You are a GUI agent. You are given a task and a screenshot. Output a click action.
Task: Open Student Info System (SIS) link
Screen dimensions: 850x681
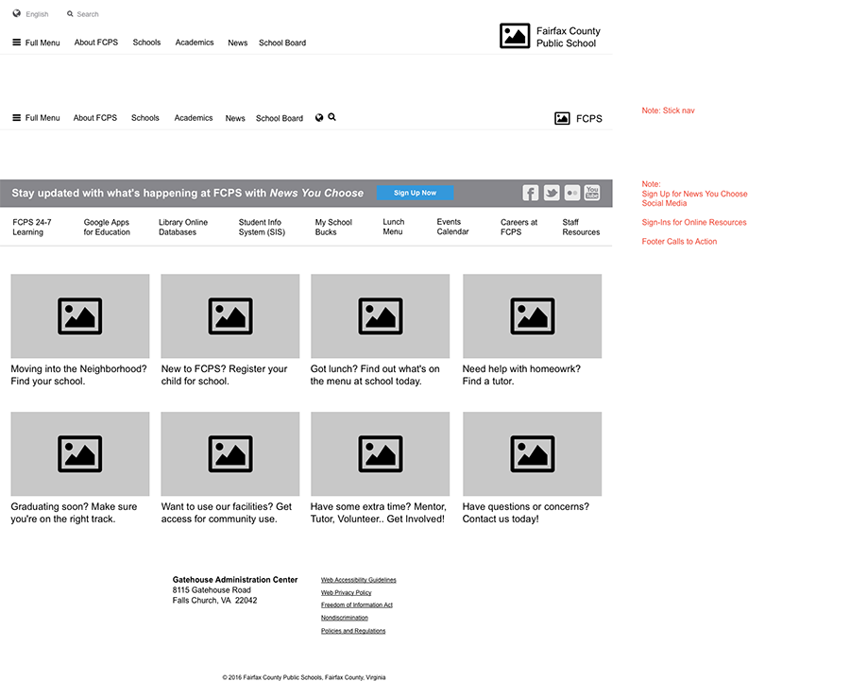[262, 228]
